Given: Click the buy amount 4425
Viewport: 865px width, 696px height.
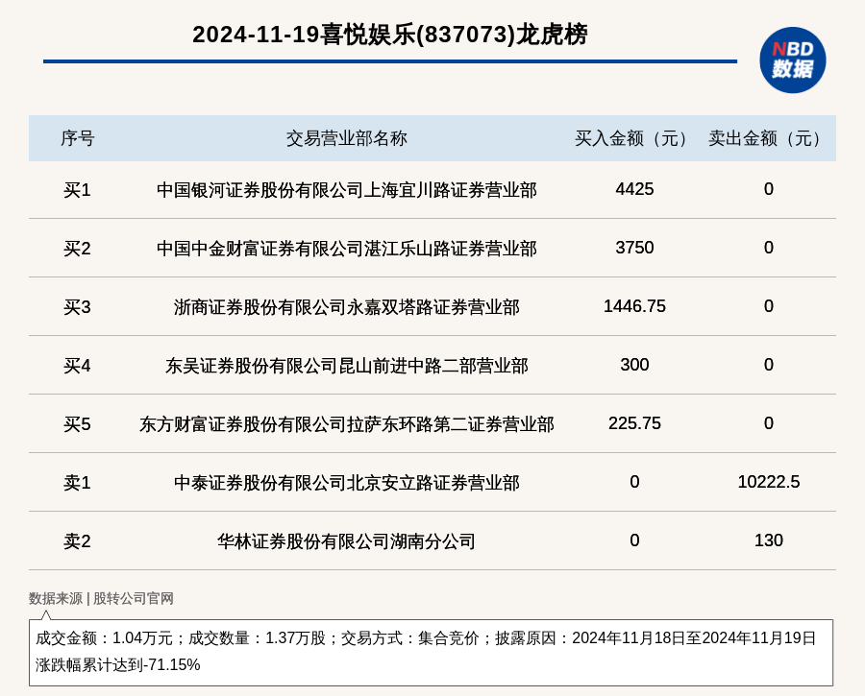Looking at the screenshot, I should tap(634, 189).
